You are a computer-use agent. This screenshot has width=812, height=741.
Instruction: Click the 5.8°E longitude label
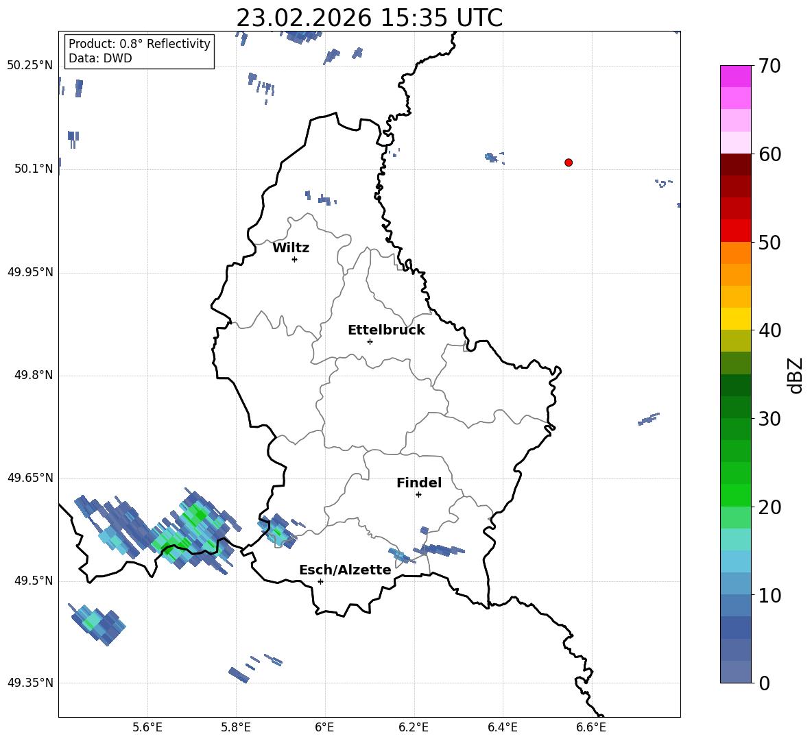[x=236, y=727]
